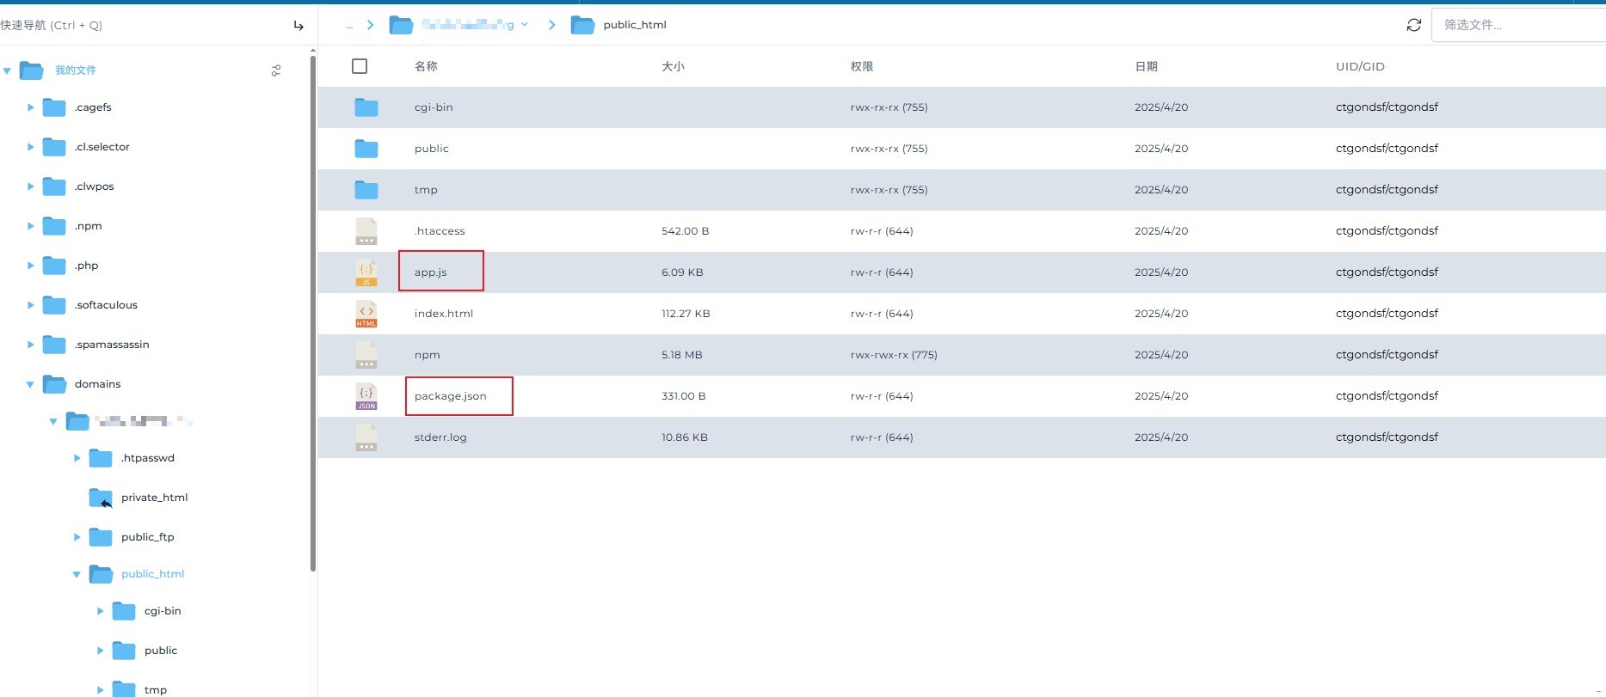Open the breadcrumb domain dropdown chevron
The image size is (1606, 697).
(525, 25)
